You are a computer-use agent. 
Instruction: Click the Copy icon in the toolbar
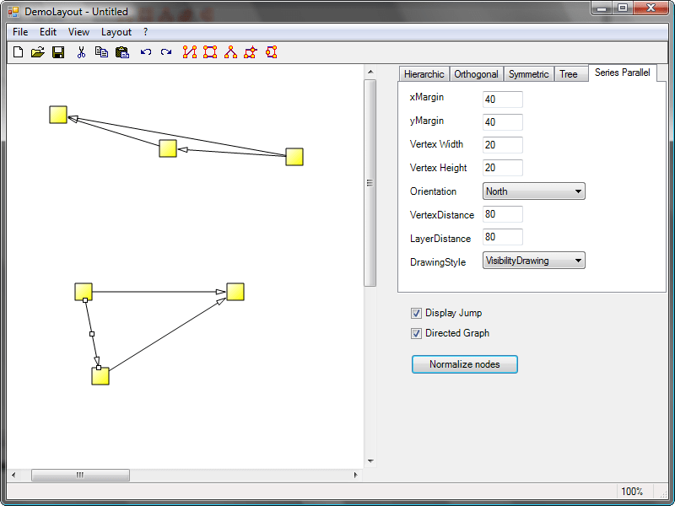(x=101, y=52)
